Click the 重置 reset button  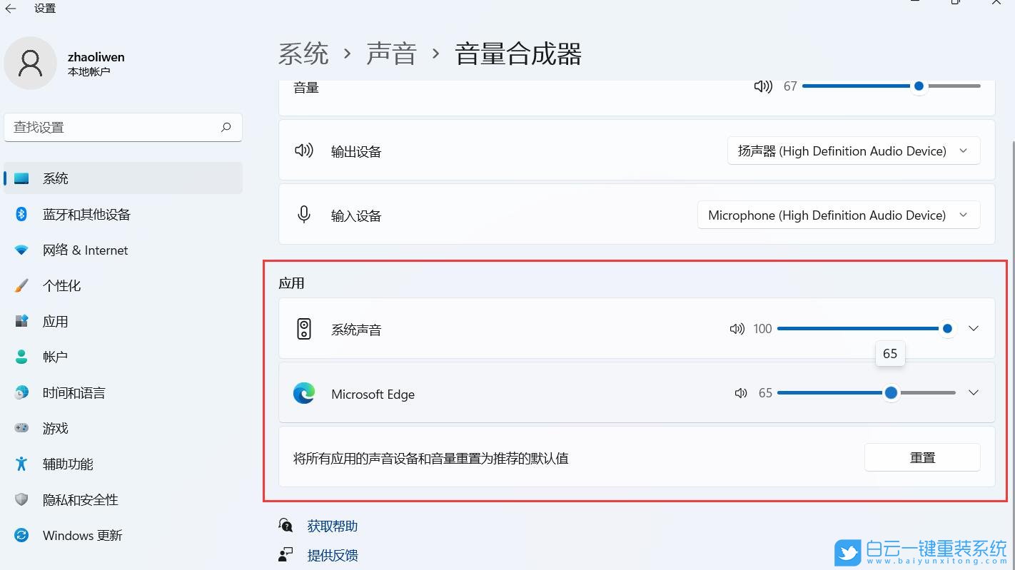point(922,457)
